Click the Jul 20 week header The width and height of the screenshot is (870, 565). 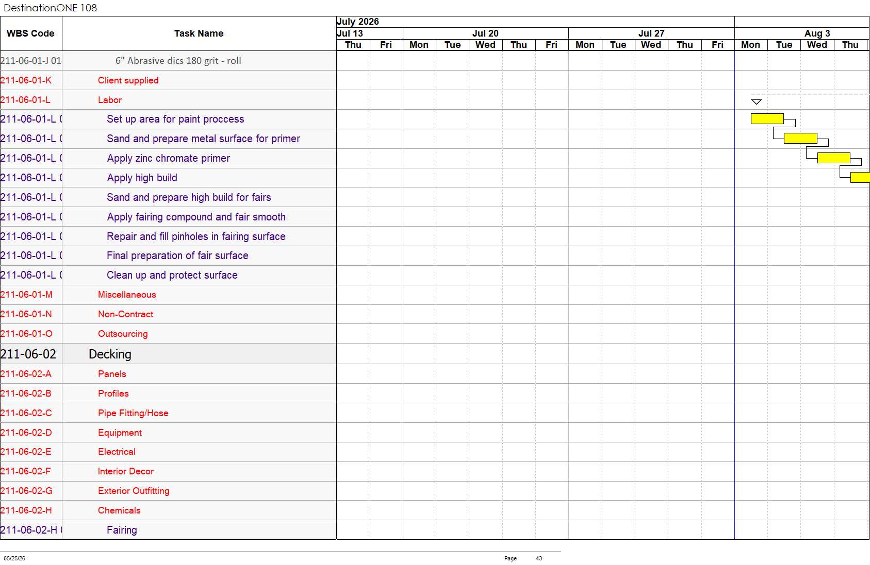[485, 33]
